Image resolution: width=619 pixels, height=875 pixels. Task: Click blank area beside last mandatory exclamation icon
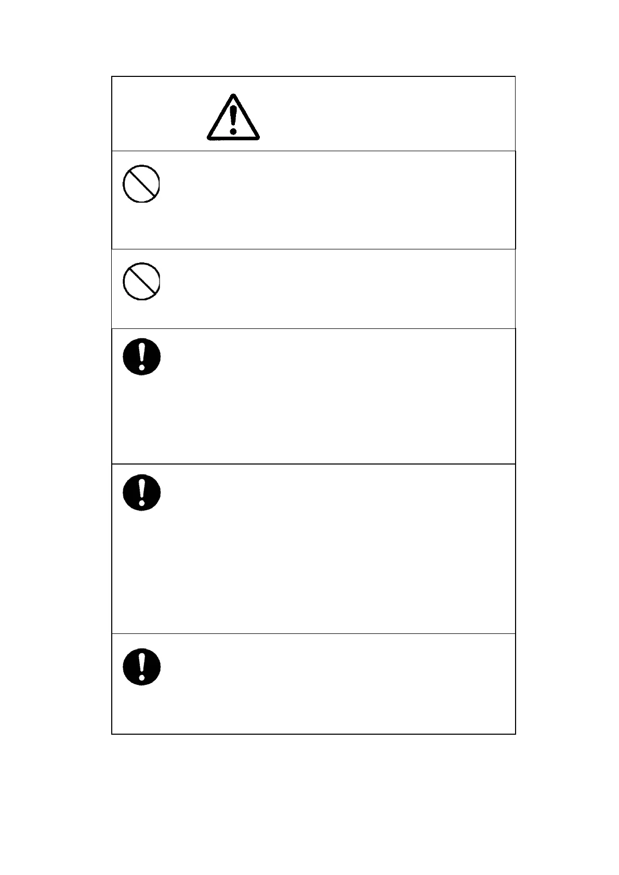338,684
